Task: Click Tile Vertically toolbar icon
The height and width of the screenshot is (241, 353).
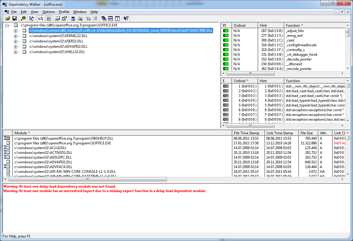Action: tap(117, 19)
